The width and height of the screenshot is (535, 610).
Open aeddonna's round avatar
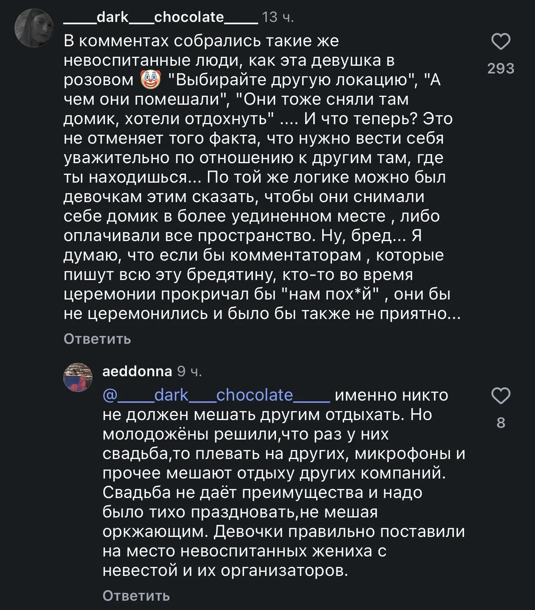pos(78,377)
